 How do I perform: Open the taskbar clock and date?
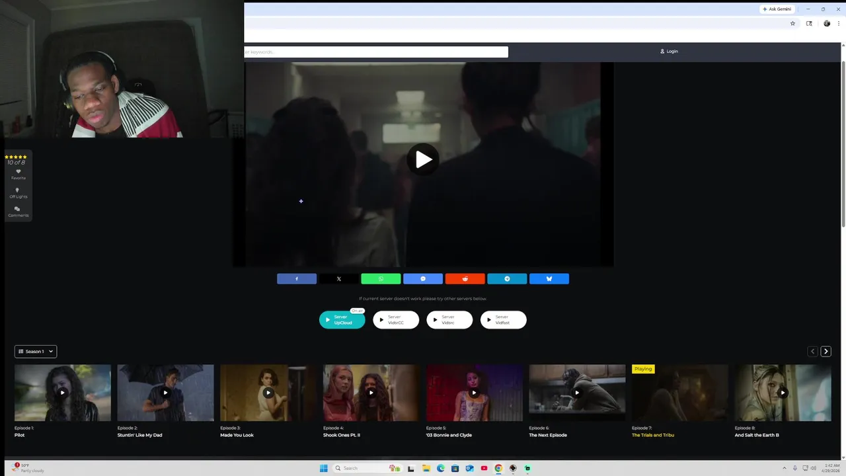(832, 468)
